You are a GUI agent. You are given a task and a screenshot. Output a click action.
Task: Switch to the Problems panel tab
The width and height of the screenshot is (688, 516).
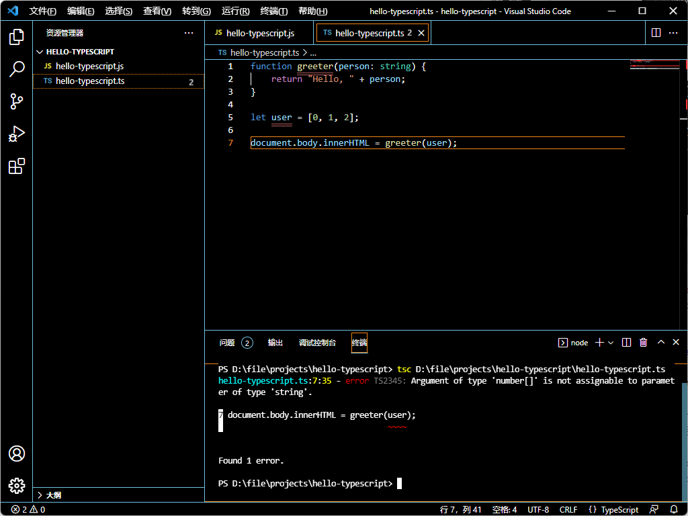[227, 343]
